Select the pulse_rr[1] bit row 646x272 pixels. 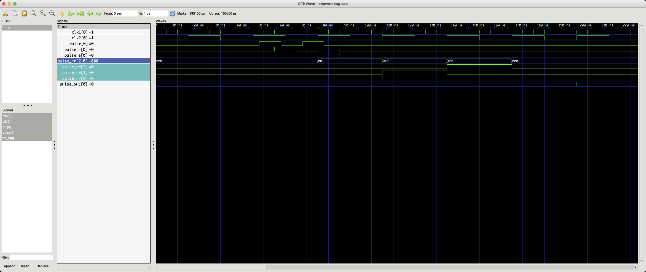click(104, 73)
